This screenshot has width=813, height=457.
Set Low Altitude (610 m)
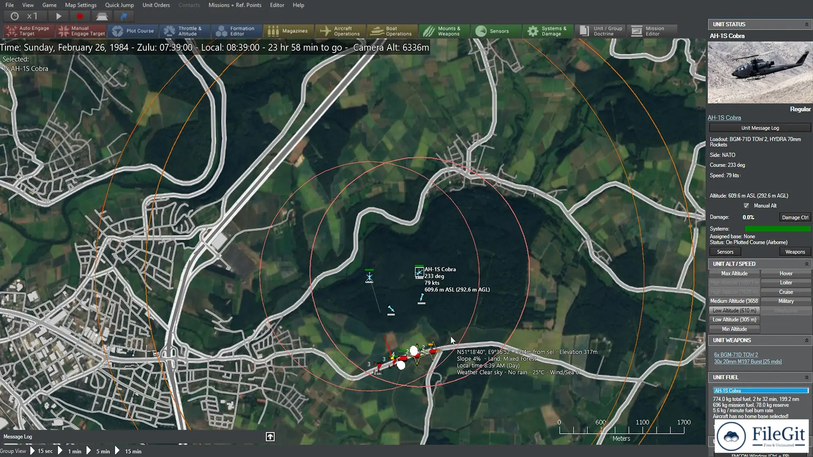click(x=735, y=311)
